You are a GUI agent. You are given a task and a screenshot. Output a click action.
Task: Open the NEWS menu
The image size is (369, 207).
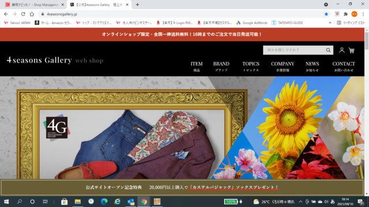(x=312, y=67)
